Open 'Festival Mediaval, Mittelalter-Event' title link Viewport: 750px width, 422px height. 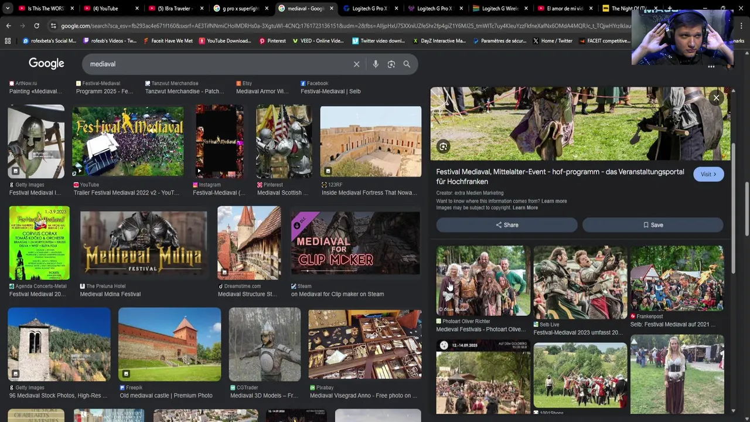[560, 176]
